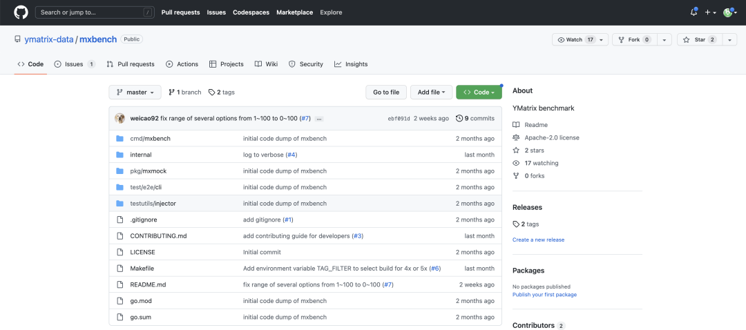Click the branch icon beside 1 branch
This screenshot has height=330, width=746.
point(171,93)
